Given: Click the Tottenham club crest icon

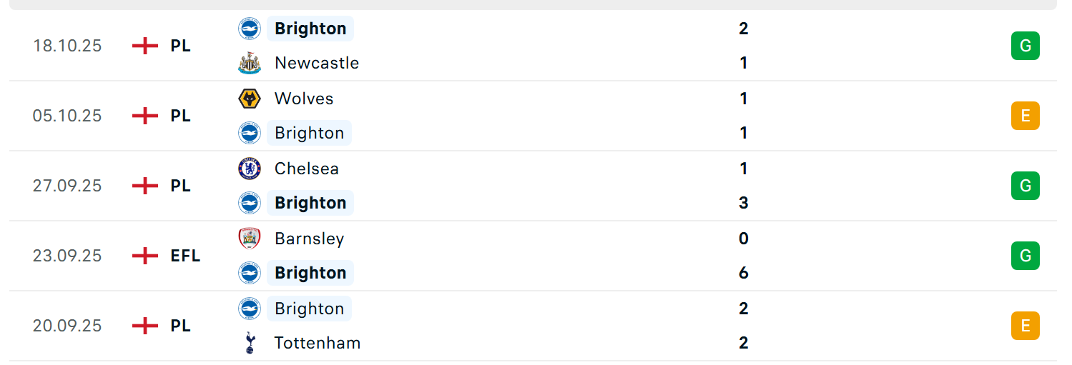Looking at the screenshot, I should point(250,343).
